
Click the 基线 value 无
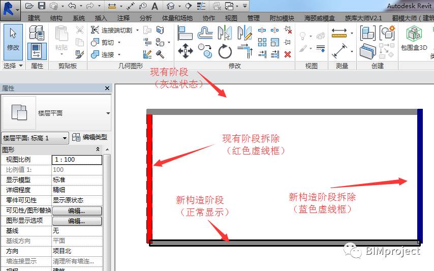[77, 231]
